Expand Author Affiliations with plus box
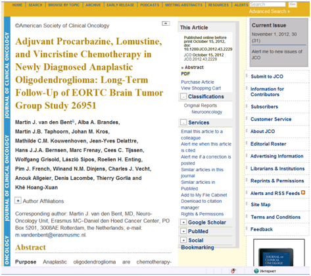Image resolution: width=311 pixels, height=276 pixels. point(18,200)
